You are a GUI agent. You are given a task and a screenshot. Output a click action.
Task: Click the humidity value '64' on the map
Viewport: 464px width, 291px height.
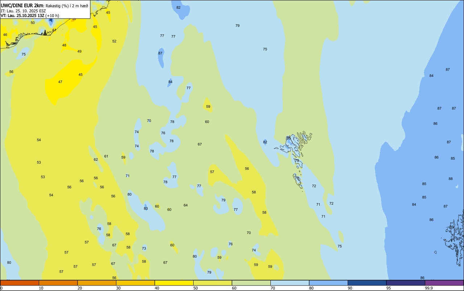(186, 205)
